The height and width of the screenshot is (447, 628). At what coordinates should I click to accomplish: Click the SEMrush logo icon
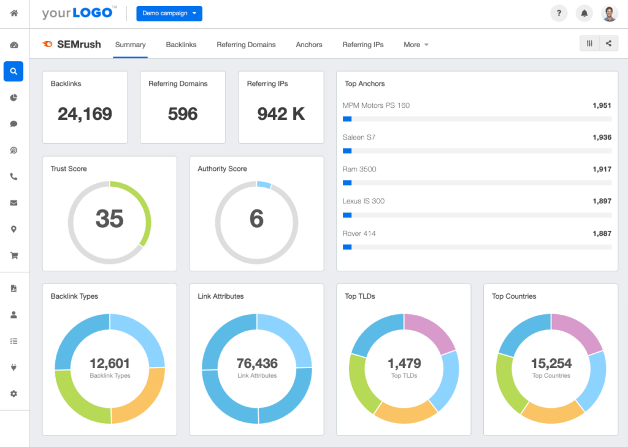[x=48, y=43]
